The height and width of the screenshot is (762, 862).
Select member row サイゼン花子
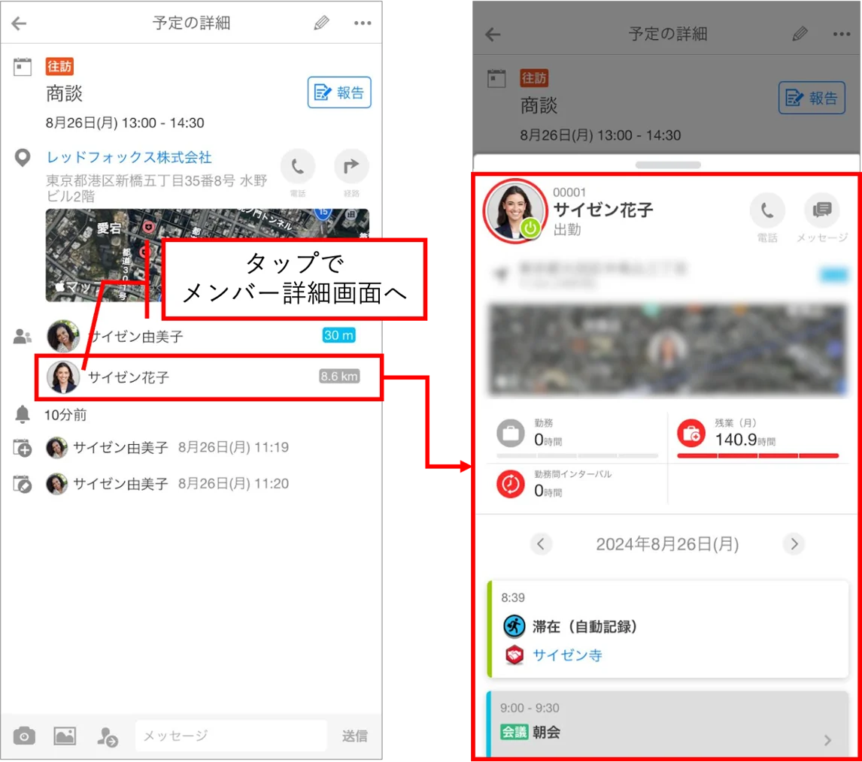[208, 377]
